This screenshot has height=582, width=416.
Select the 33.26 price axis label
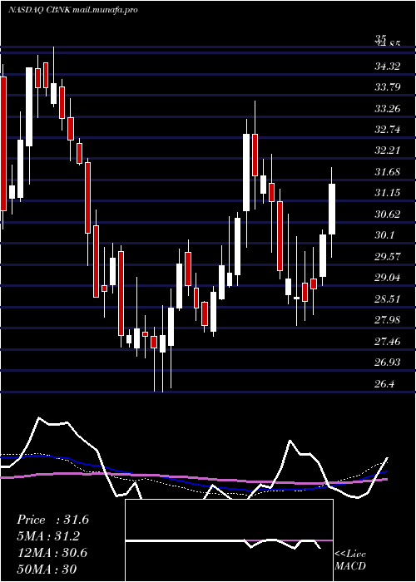[388, 109]
